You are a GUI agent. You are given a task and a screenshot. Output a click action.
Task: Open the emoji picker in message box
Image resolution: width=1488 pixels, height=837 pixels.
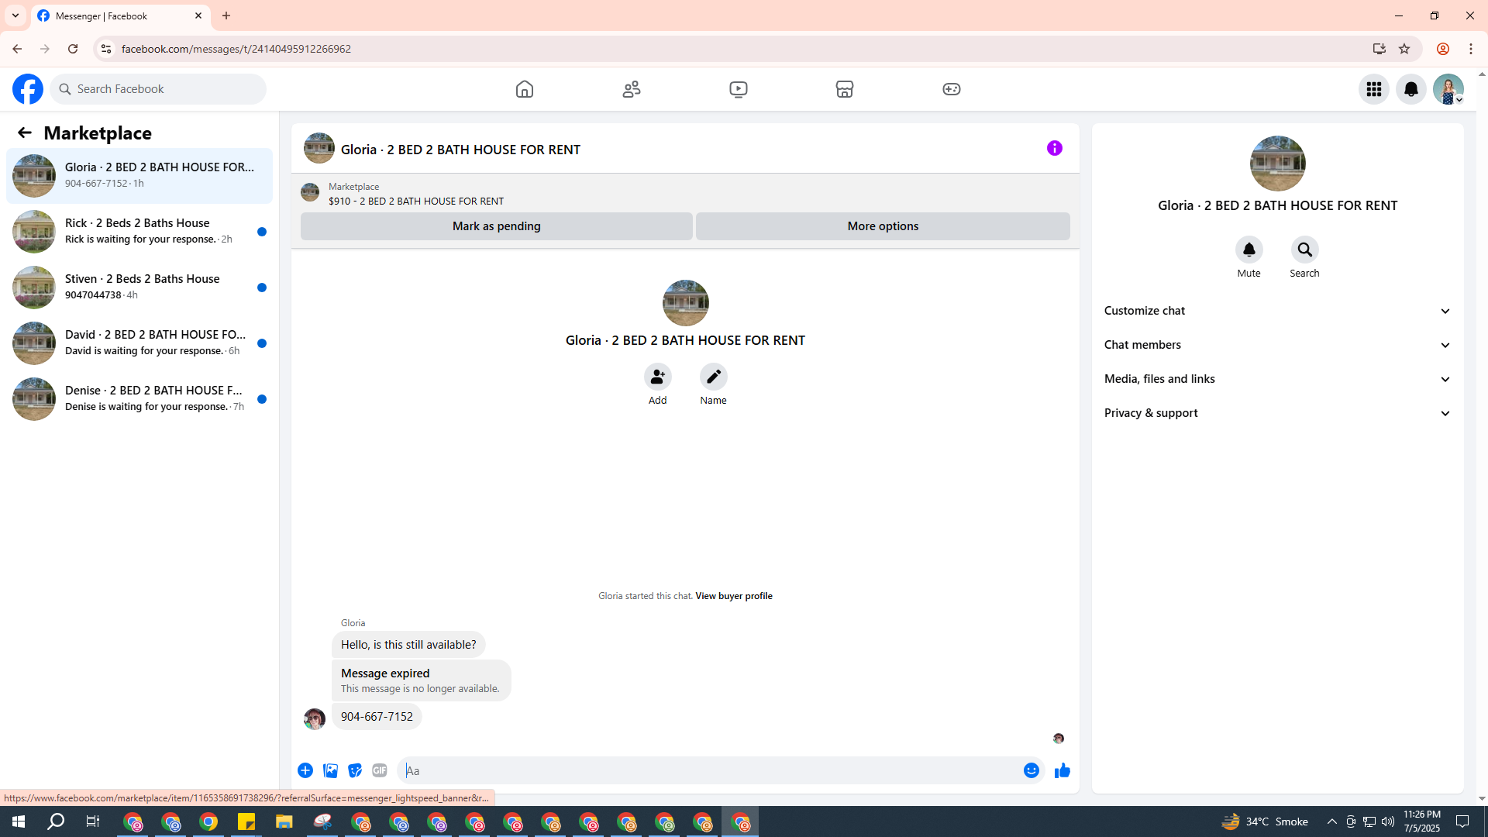pyautogui.click(x=1031, y=770)
